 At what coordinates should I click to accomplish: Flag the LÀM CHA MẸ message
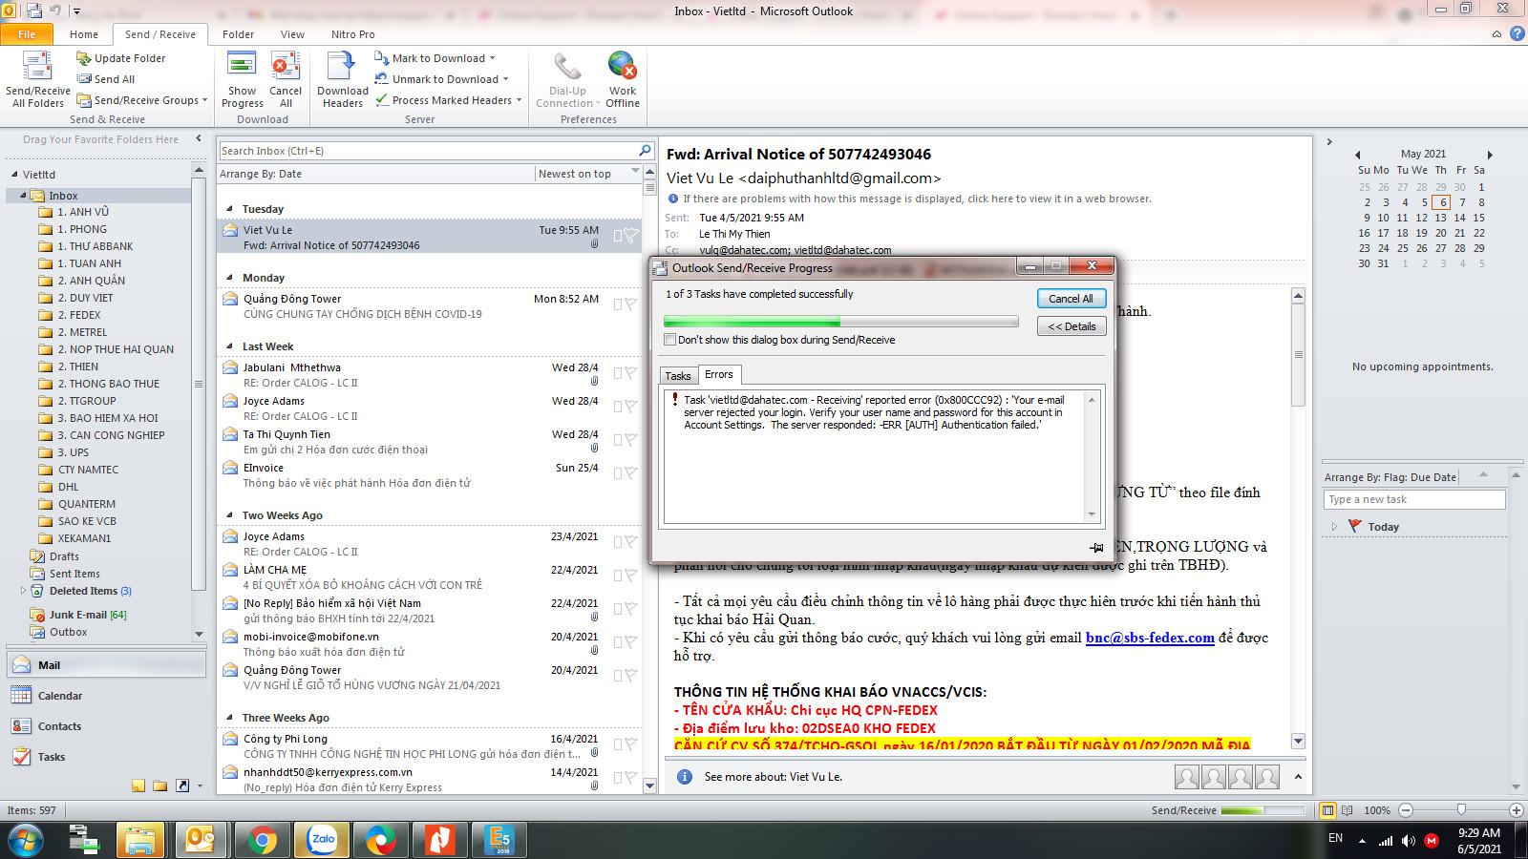coord(629,575)
